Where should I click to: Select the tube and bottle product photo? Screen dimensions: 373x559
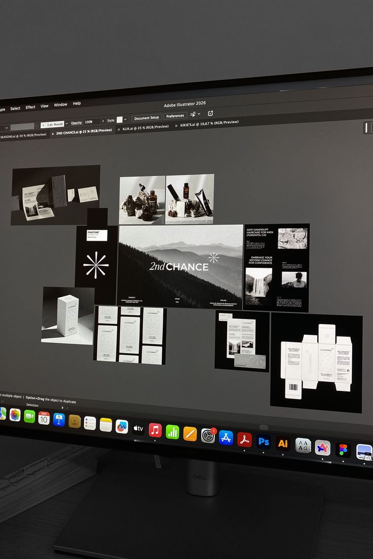coord(190,199)
